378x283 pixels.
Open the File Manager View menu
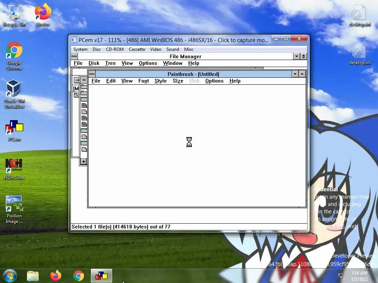coord(127,63)
